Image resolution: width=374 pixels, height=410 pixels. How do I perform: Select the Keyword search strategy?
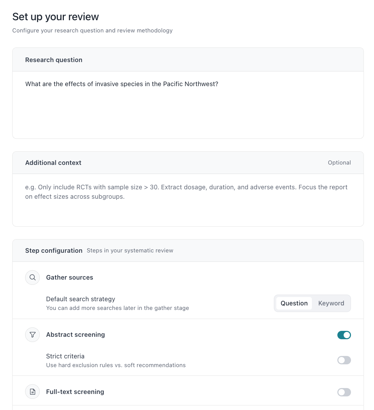(x=331, y=303)
